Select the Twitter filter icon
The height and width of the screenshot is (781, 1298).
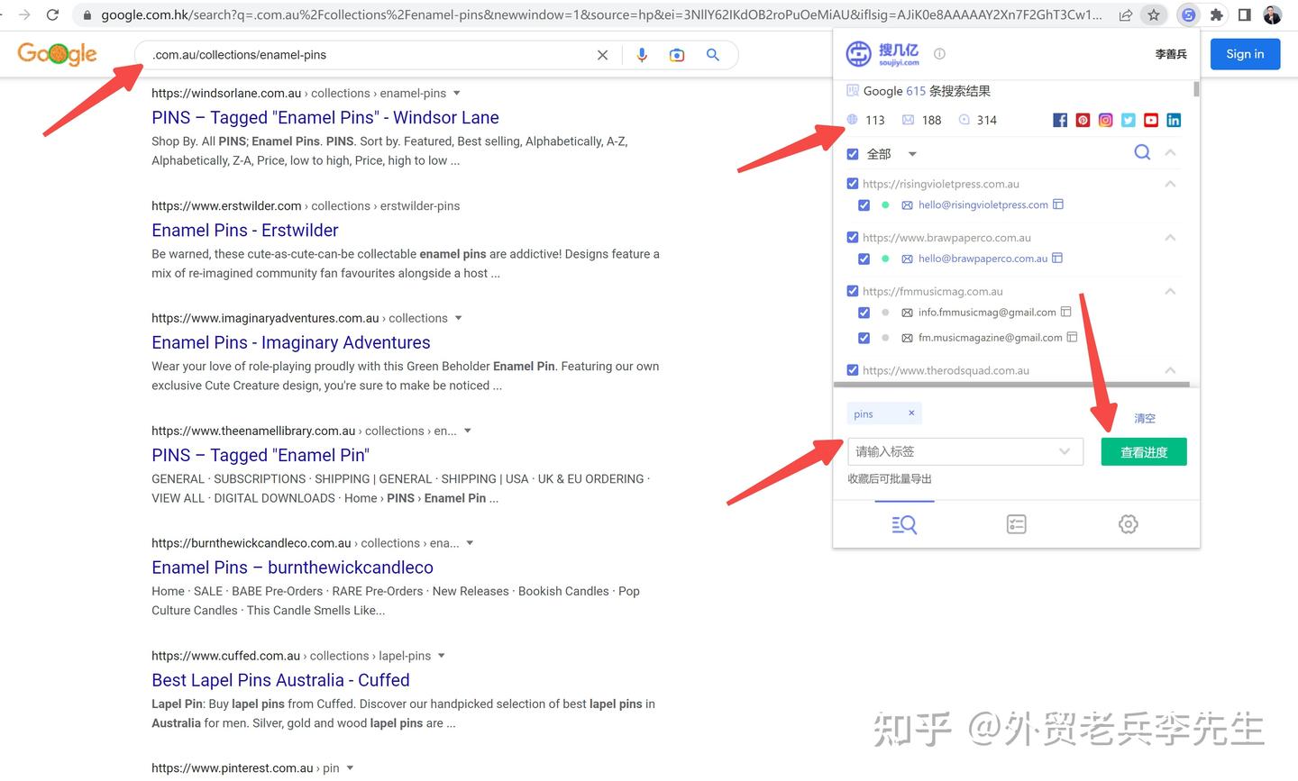point(1128,120)
